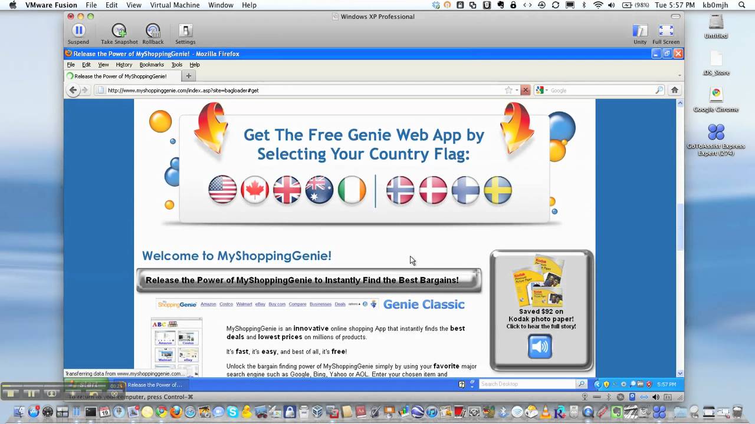Open Firefox History menu
This screenshot has height=424, width=755.
coord(124,65)
